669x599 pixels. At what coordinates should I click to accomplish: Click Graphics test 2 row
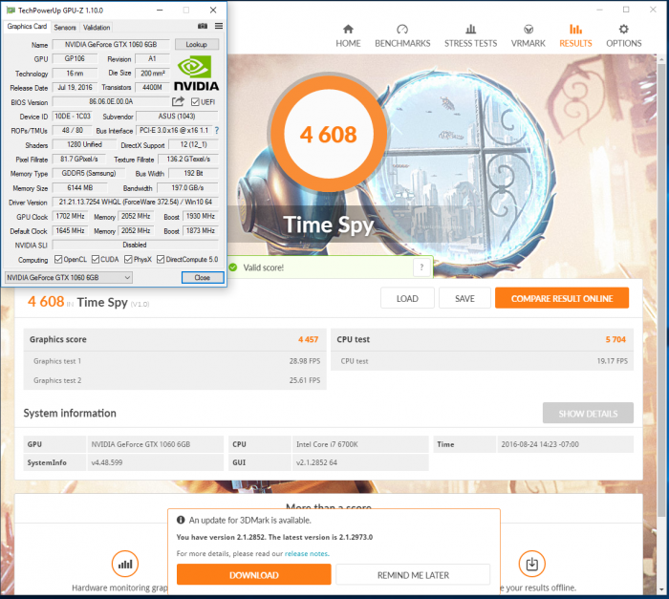[x=175, y=380]
